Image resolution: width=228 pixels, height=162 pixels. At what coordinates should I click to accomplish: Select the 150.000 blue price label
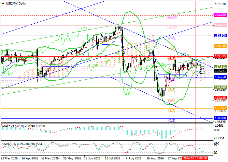coord(221,118)
